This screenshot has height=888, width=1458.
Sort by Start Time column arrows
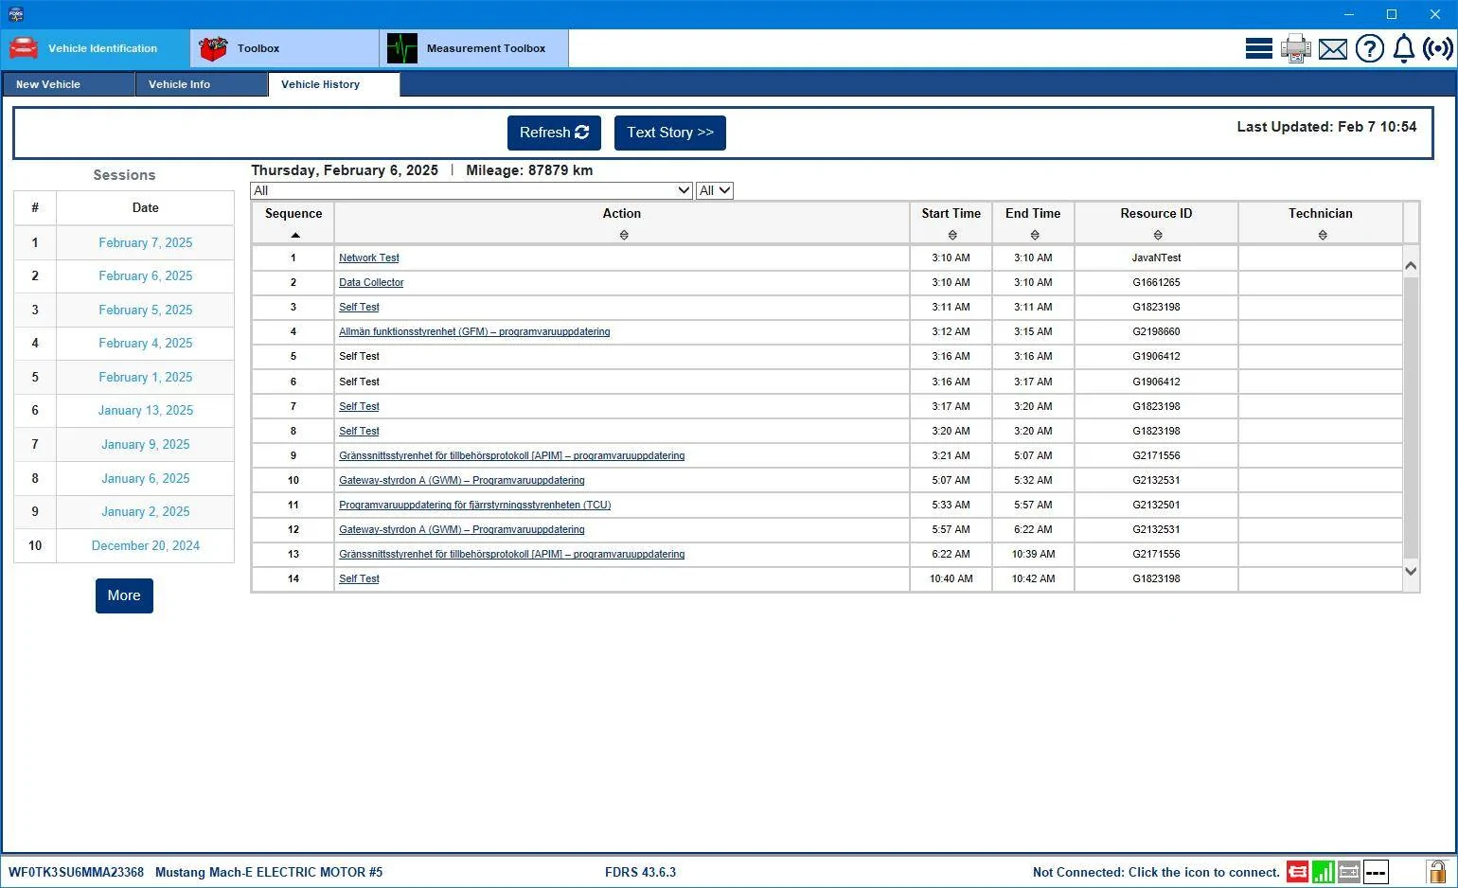coord(951,235)
